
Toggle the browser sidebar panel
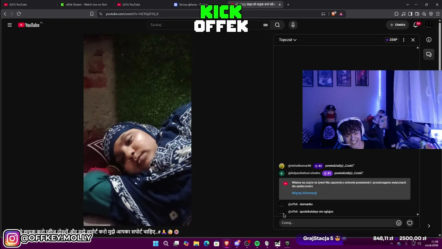pyautogui.click(x=410, y=14)
